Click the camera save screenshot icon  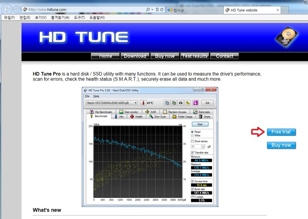(x=181, y=103)
